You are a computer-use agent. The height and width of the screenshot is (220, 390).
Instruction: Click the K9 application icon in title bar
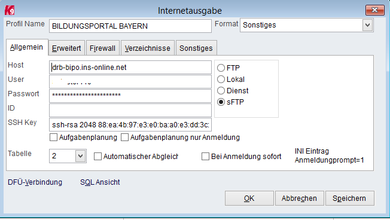point(10,10)
